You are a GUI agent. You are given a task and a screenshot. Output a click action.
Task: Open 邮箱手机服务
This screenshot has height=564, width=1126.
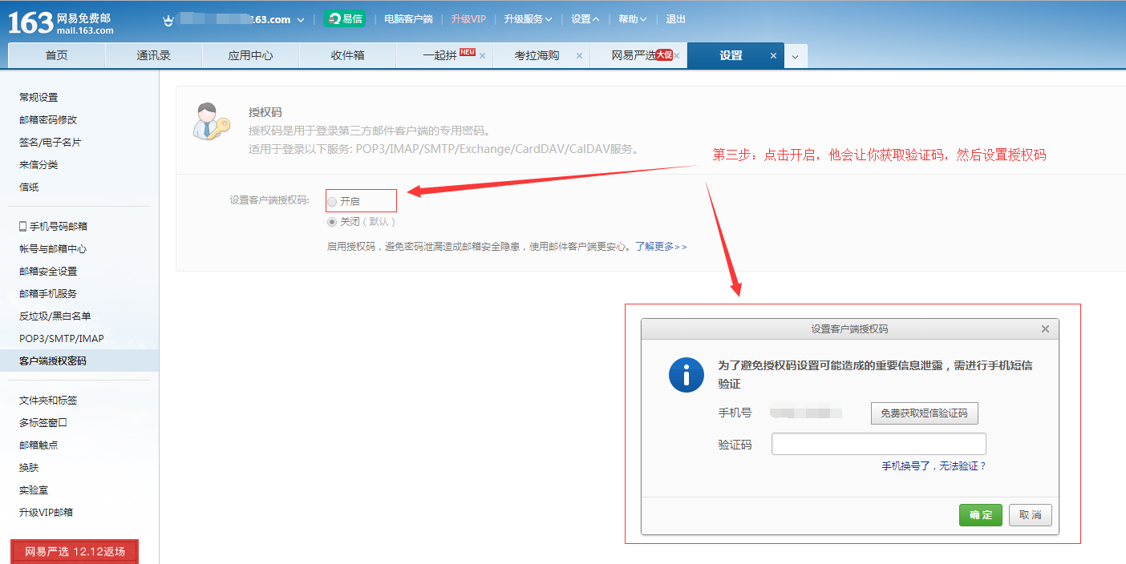click(48, 294)
